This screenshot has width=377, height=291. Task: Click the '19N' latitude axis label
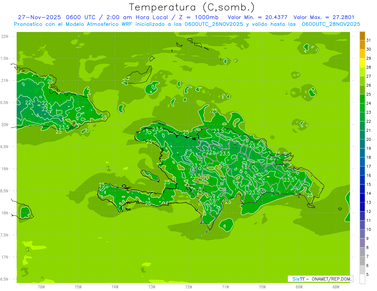click(5, 169)
